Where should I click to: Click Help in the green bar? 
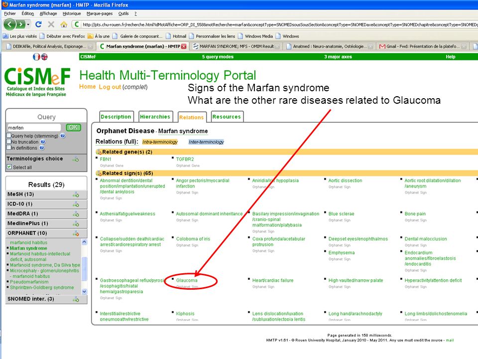pos(450,57)
